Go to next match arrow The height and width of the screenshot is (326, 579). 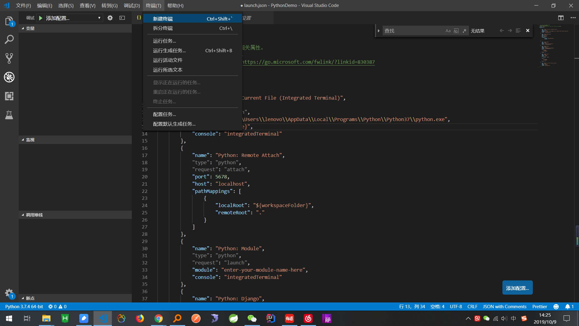click(510, 30)
